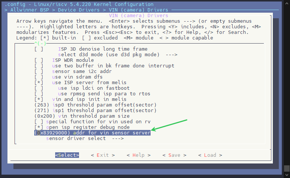The image size is (290, 178).
Task: Open select d3d mode submenu
Action: coord(118,54)
